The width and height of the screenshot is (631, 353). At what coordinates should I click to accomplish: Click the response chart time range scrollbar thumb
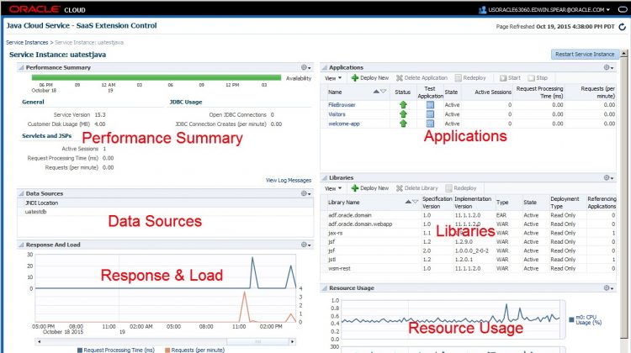pos(257,341)
